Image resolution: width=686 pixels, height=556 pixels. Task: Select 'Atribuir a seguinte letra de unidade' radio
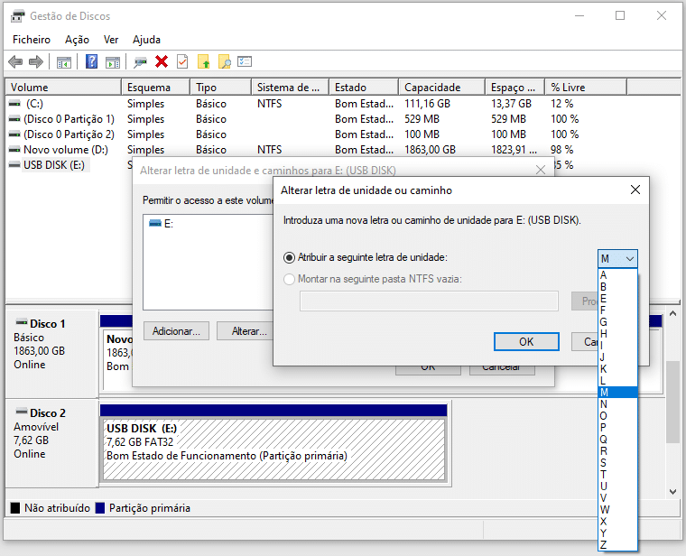click(x=290, y=257)
